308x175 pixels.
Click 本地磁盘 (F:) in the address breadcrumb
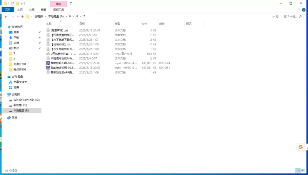click(x=56, y=17)
